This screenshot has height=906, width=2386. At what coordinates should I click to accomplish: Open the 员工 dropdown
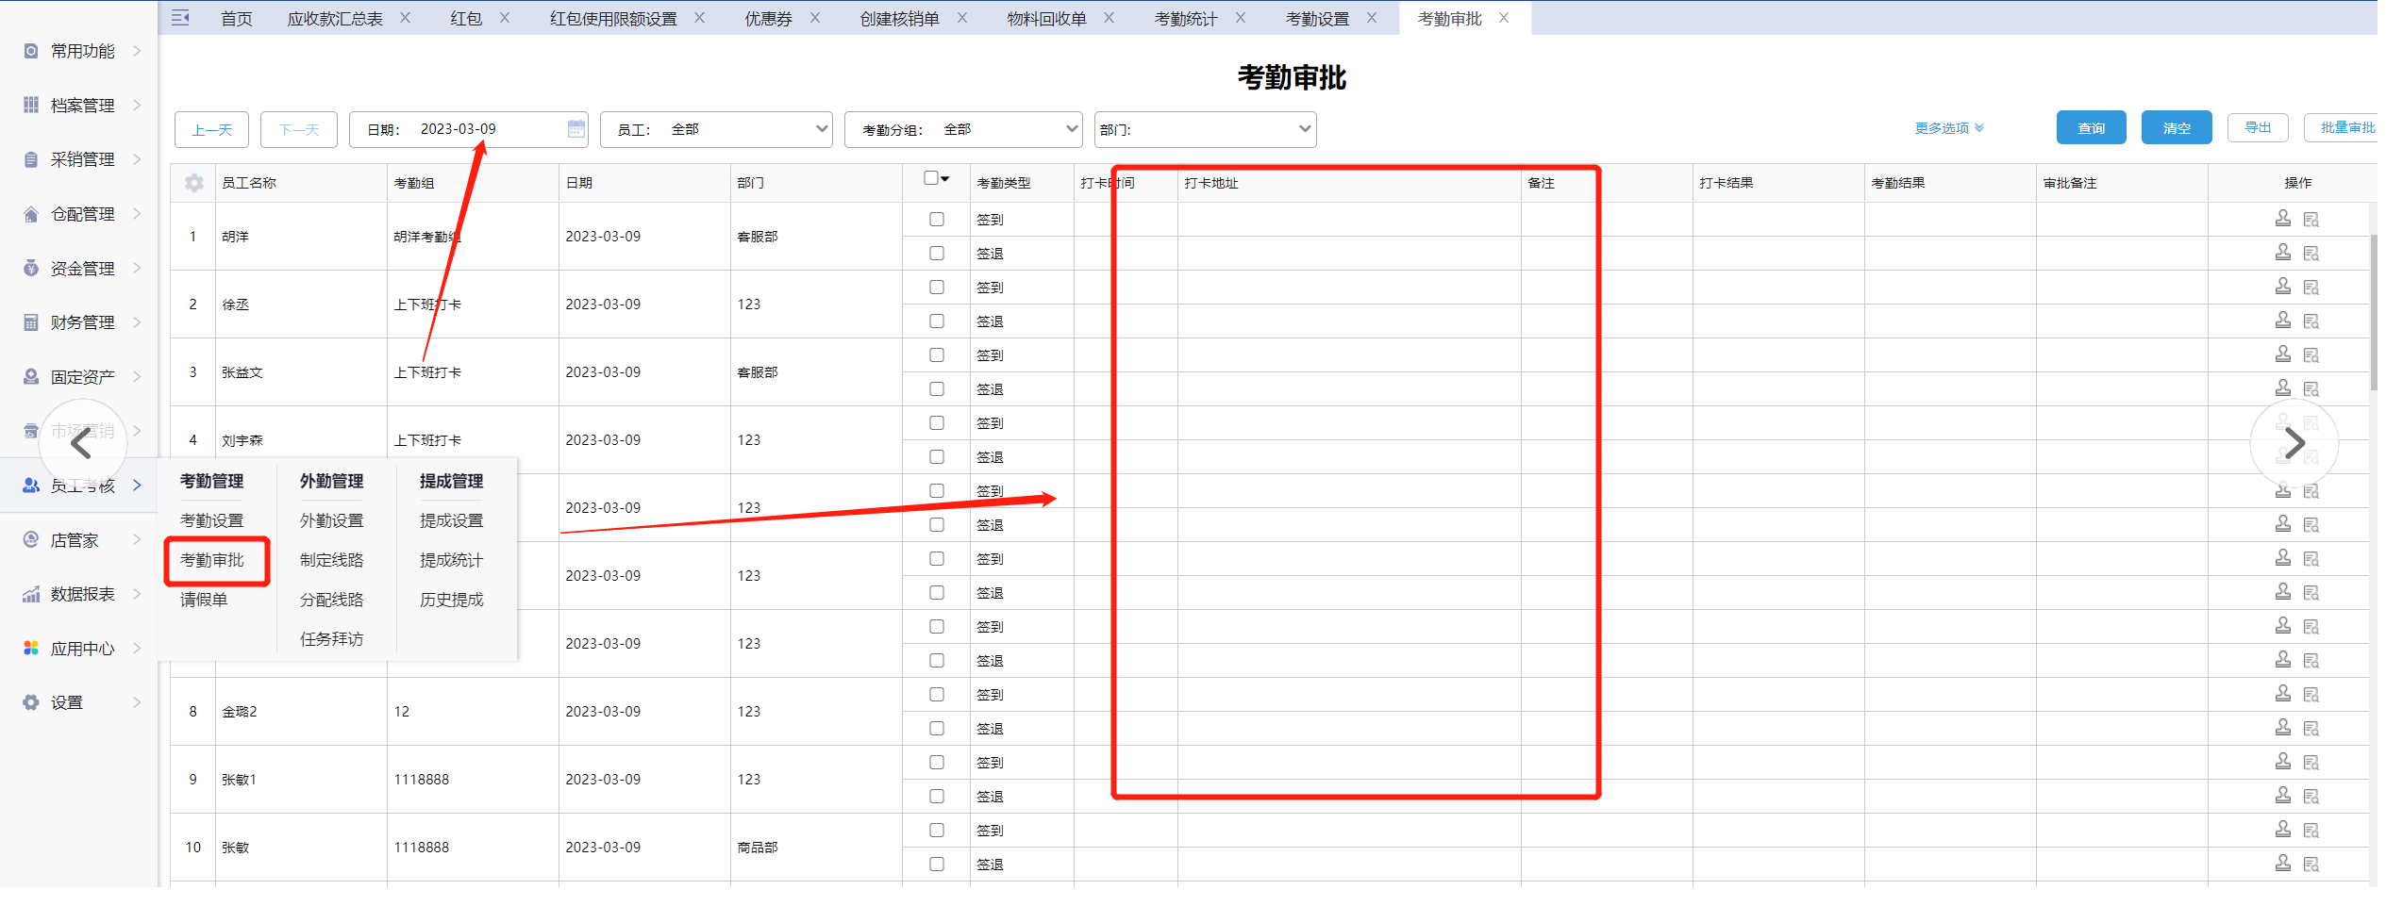(x=716, y=129)
